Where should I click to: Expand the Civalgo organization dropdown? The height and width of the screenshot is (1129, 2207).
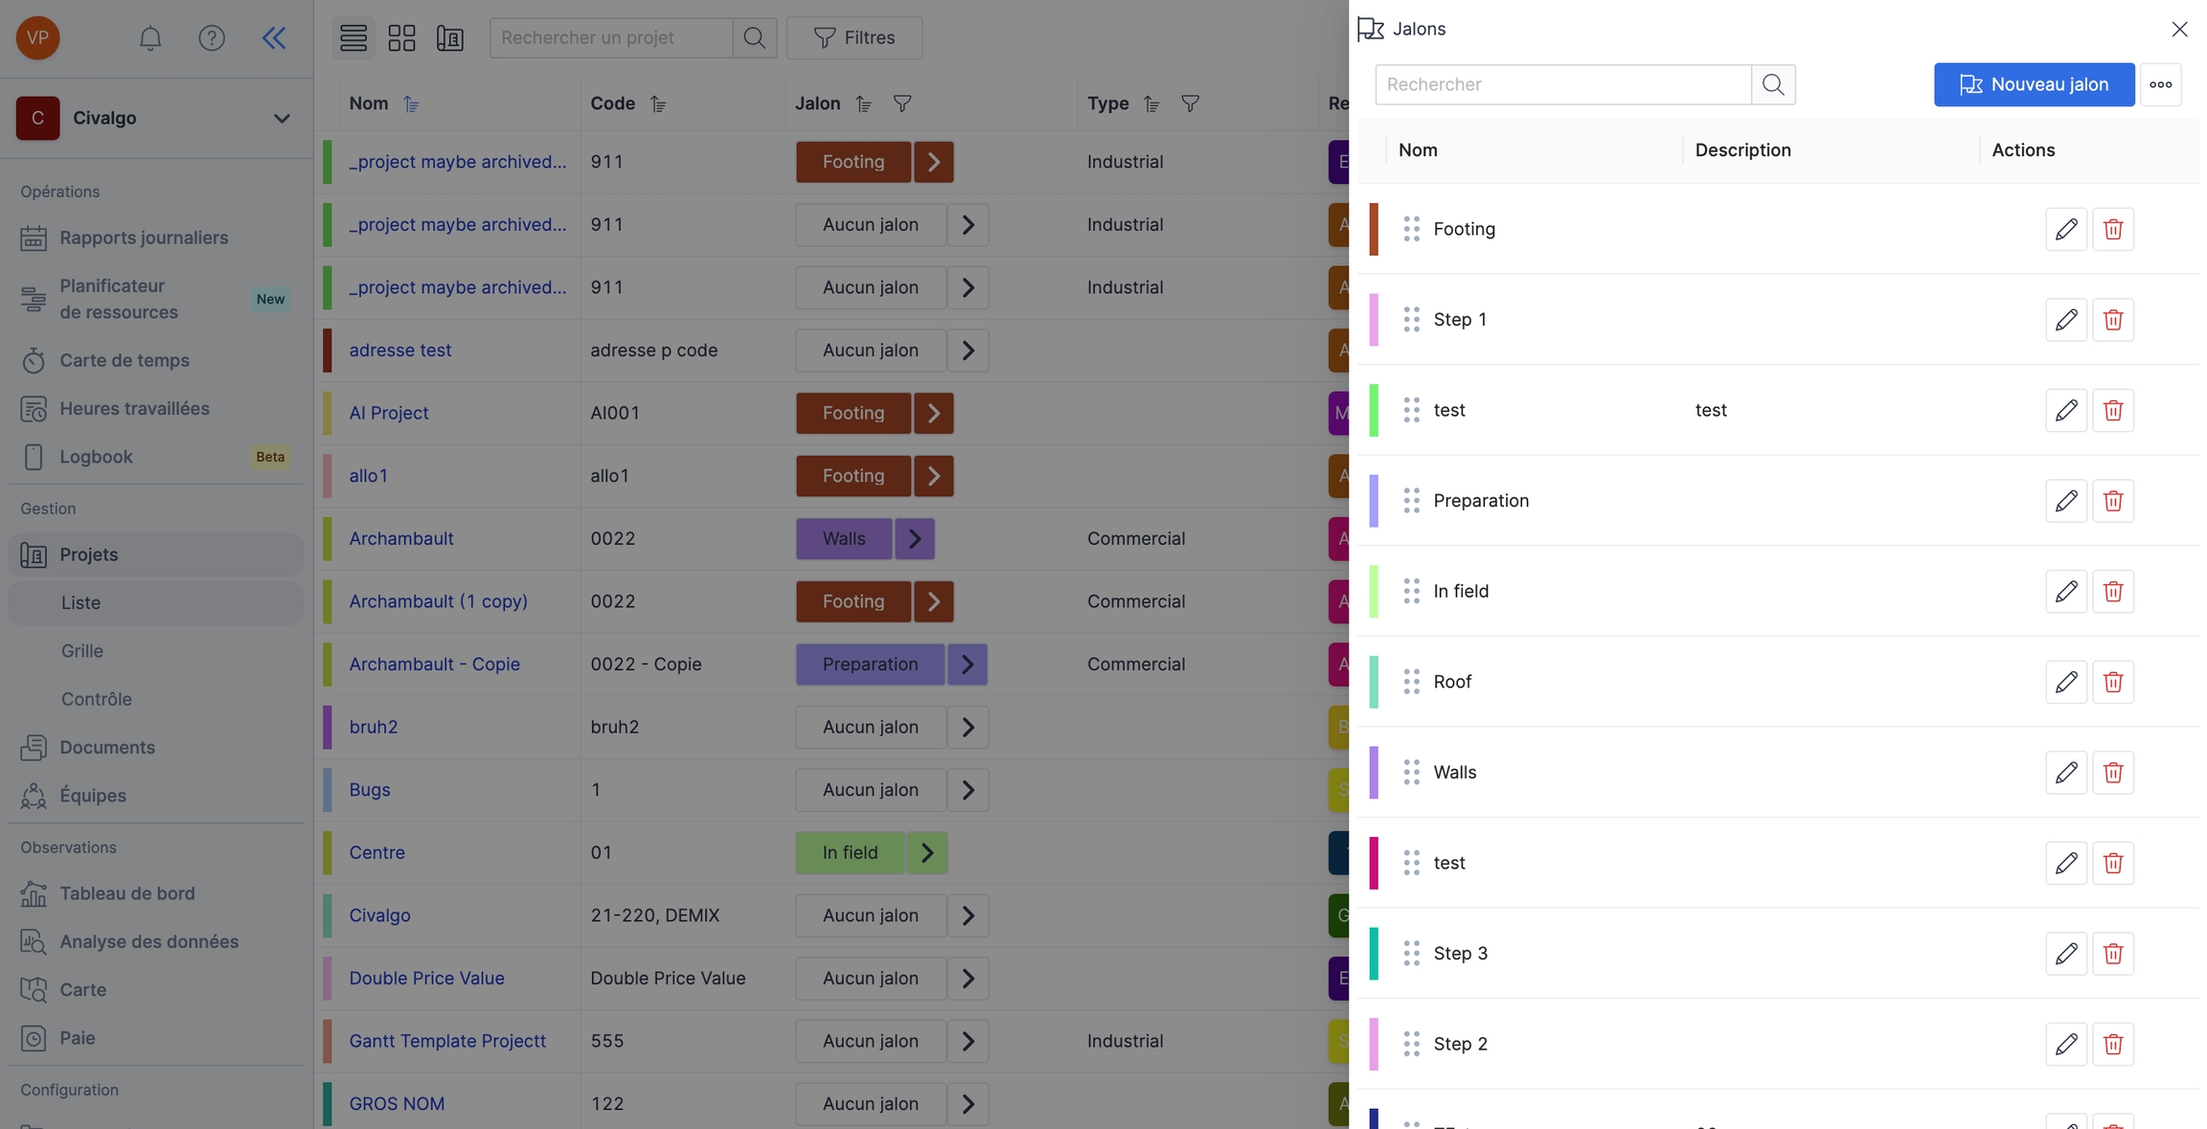[282, 119]
